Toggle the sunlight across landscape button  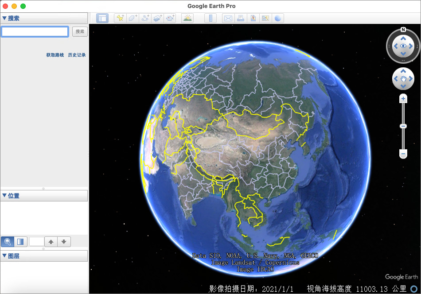pyautogui.click(x=187, y=18)
